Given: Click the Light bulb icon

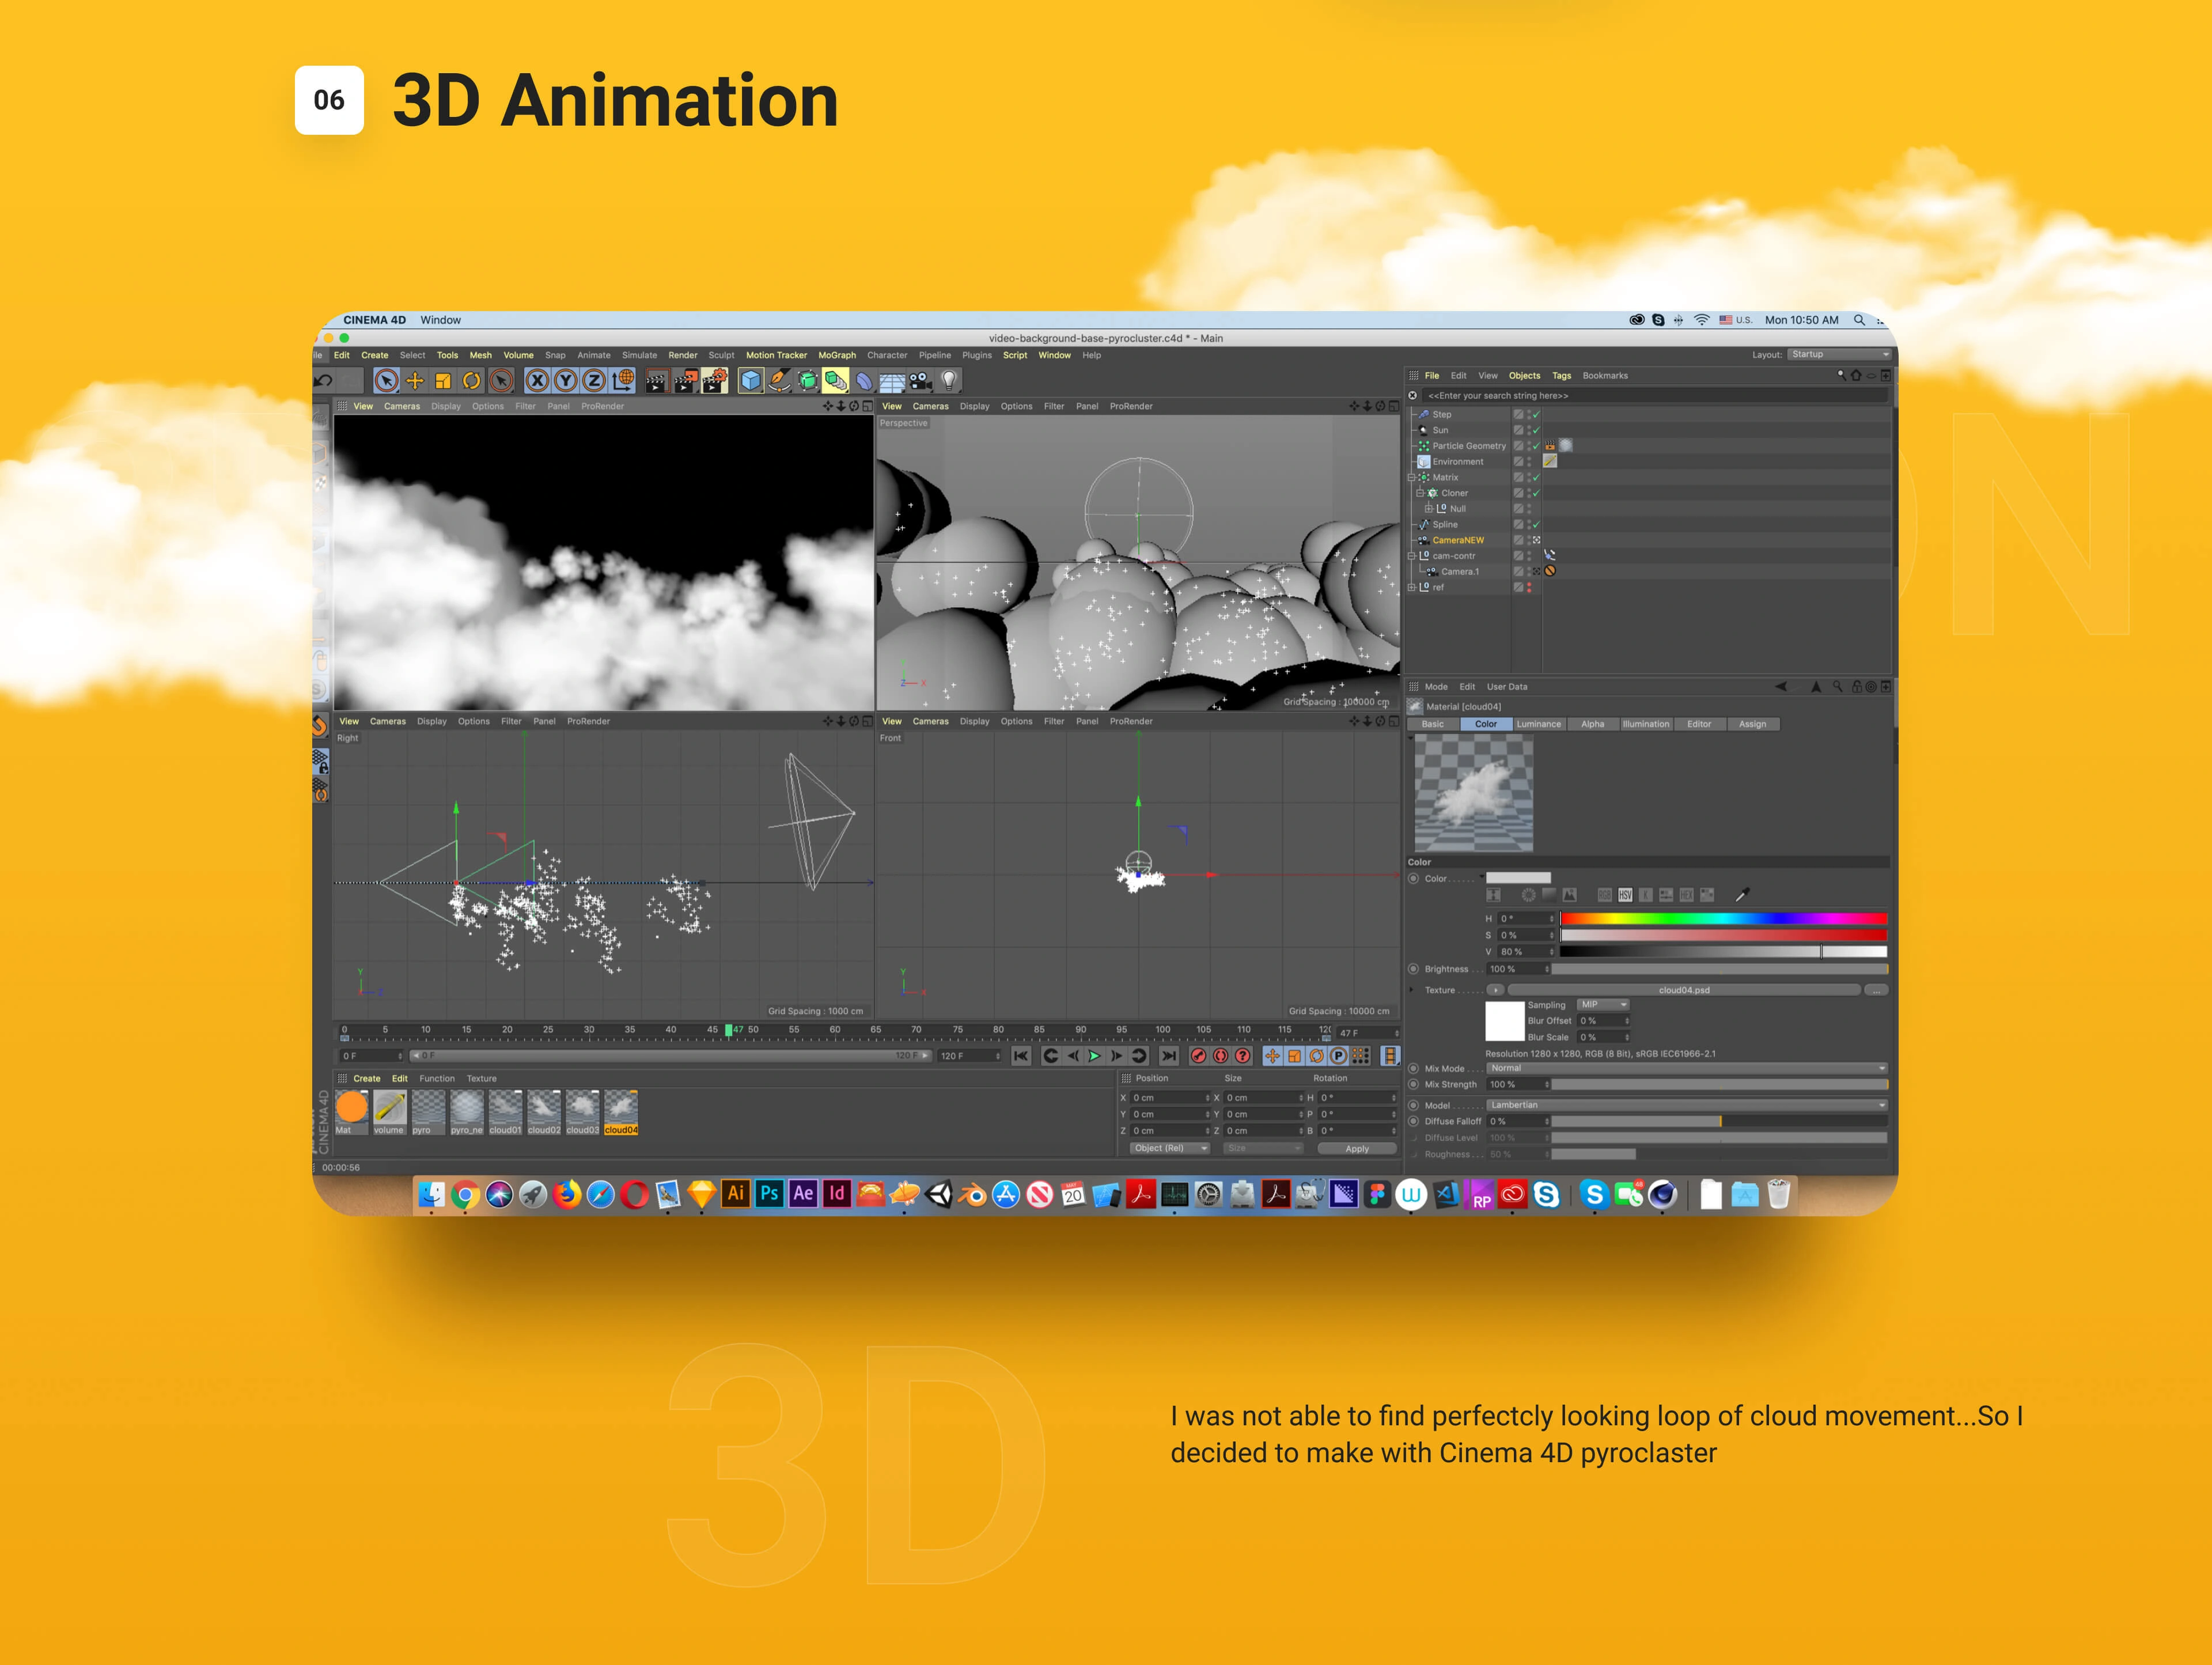Looking at the screenshot, I should pyautogui.click(x=949, y=380).
